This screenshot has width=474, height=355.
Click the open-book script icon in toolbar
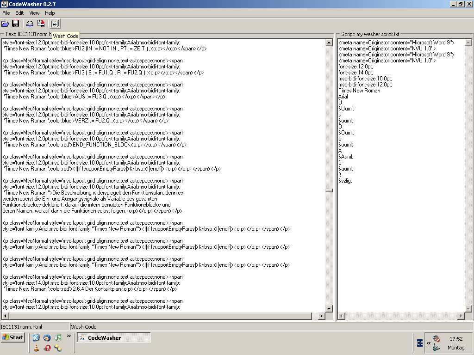click(x=30, y=24)
